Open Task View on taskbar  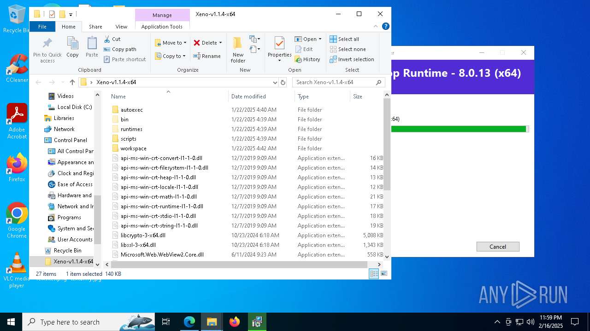click(166, 322)
